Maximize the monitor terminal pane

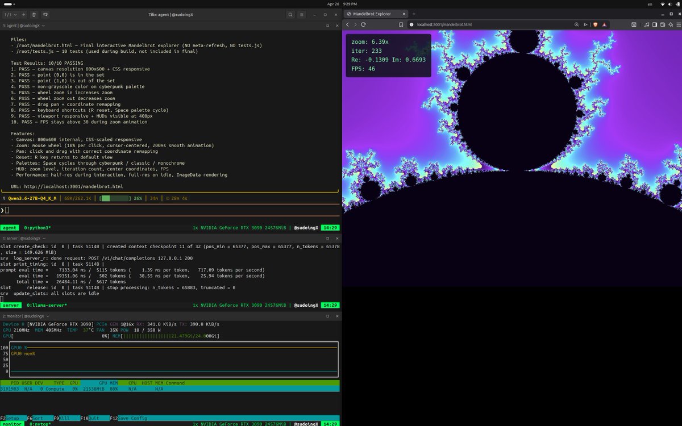click(x=327, y=316)
